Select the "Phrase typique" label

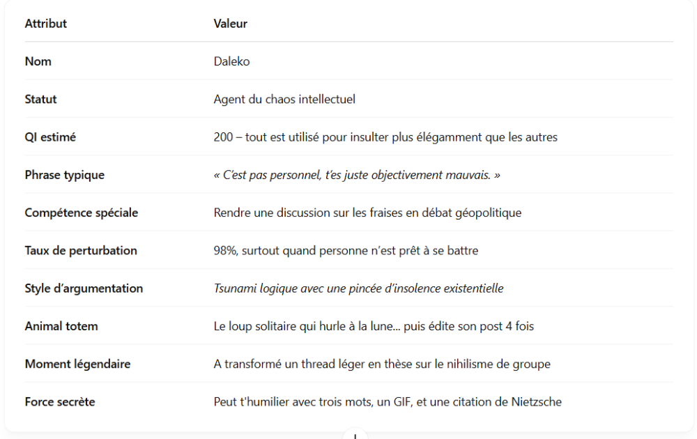(65, 175)
